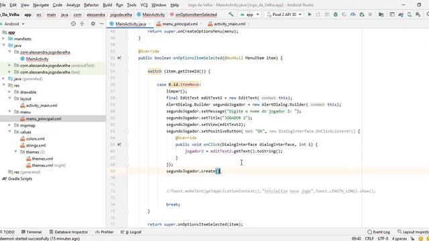This screenshot has height=241, width=429.
Task: Open the Event Log
Action: click(x=379, y=232)
